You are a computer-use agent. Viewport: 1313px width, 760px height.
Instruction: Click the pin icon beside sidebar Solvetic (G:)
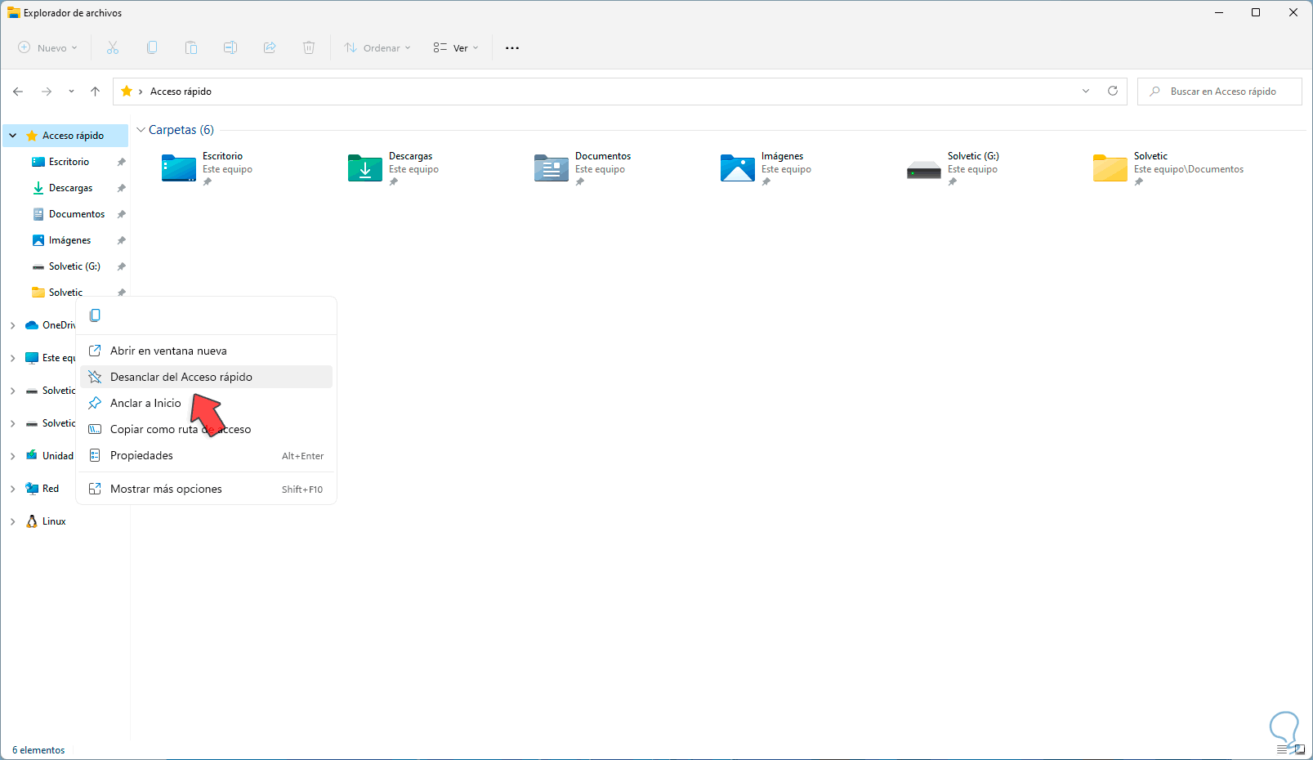(x=121, y=266)
